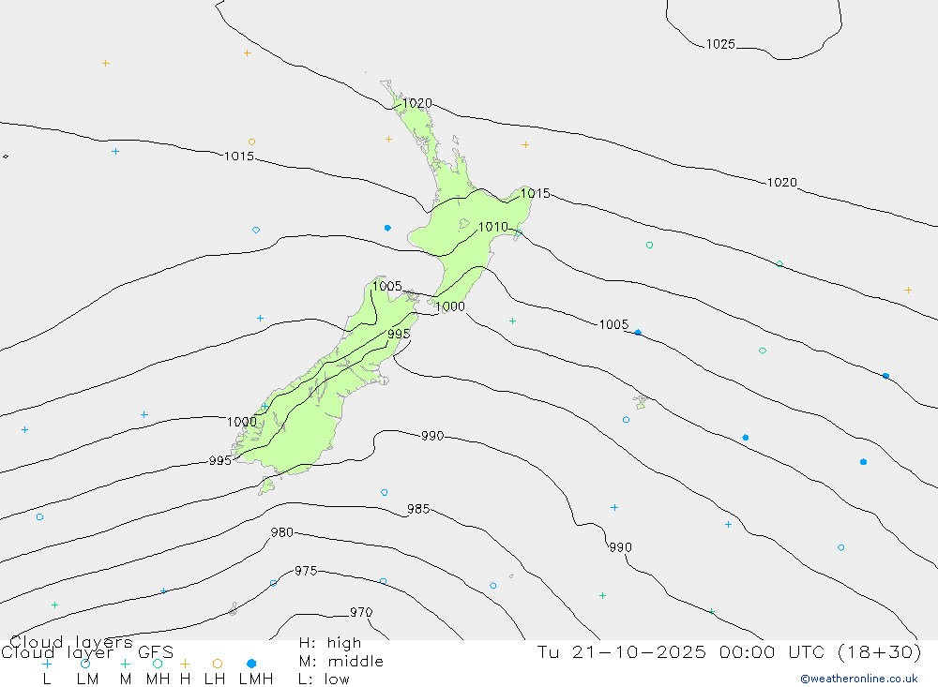The image size is (938, 687).
Task: Click the blue plus L legend symbol
Action: pyautogui.click(x=47, y=664)
